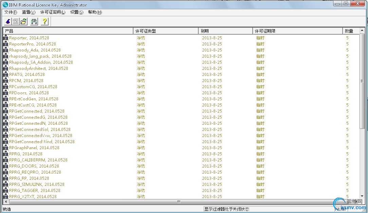Image resolution: width=368 pixels, height=213 pixels.
Task: Click the quantity 5 in RPGraphPanel row
Action: pos(347,148)
